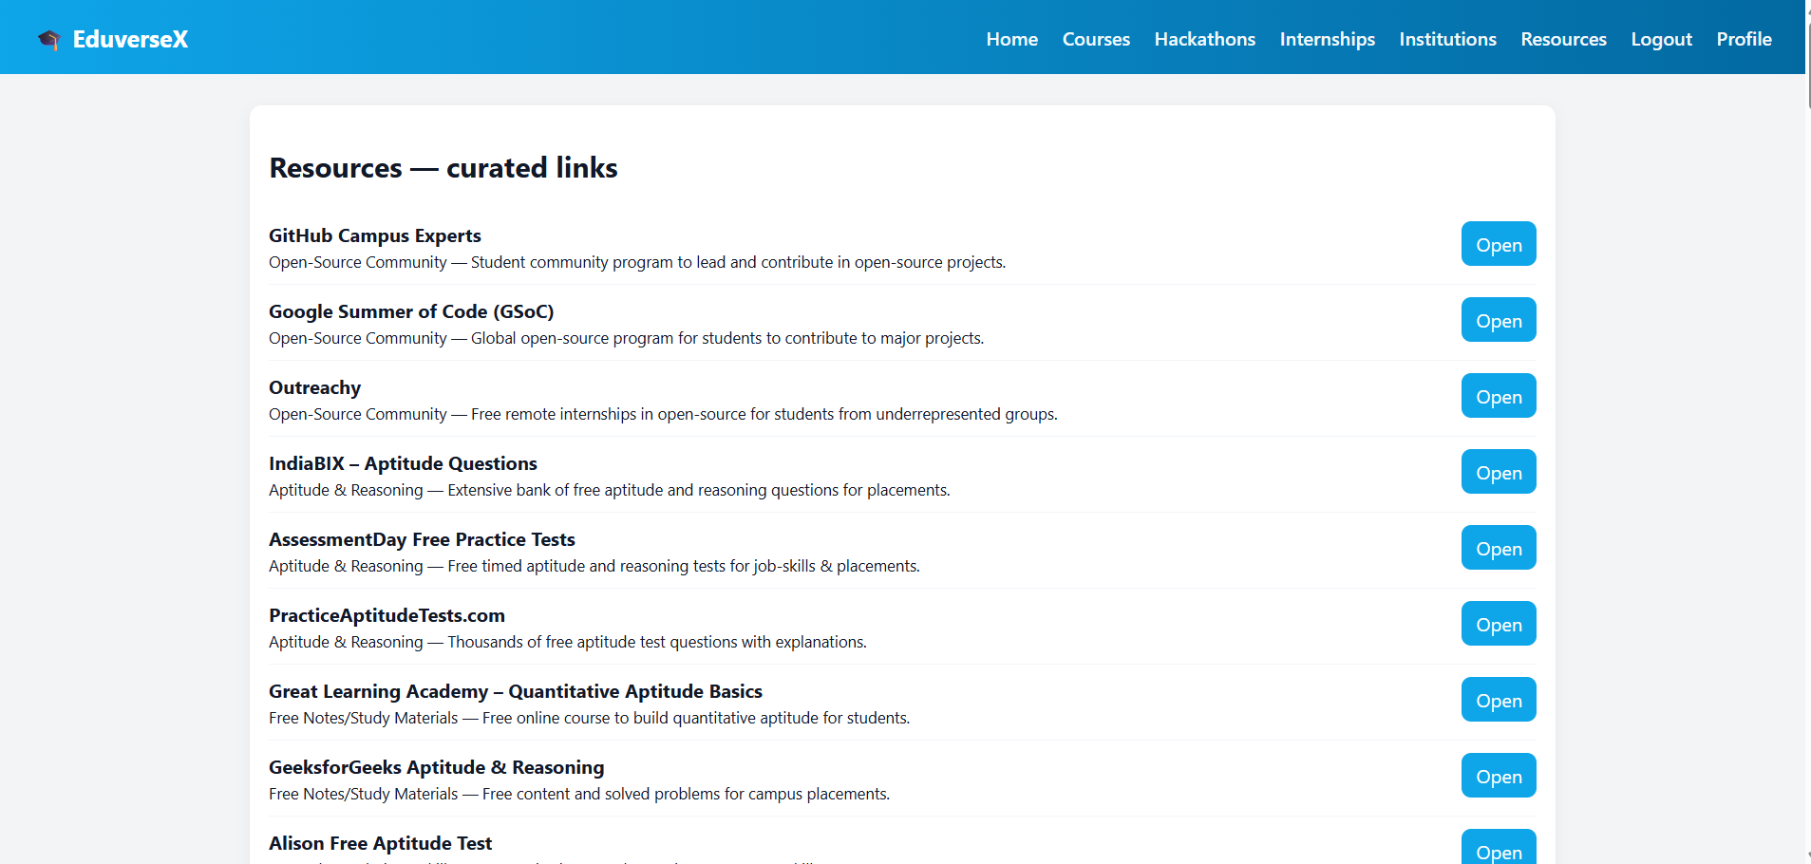Click the 'Resources — curated links' heading
This screenshot has width=1811, height=864.
coord(443,168)
